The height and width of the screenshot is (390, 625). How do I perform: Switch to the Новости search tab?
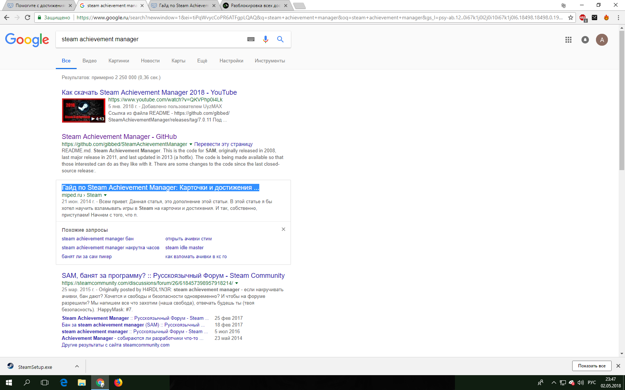pyautogui.click(x=150, y=61)
